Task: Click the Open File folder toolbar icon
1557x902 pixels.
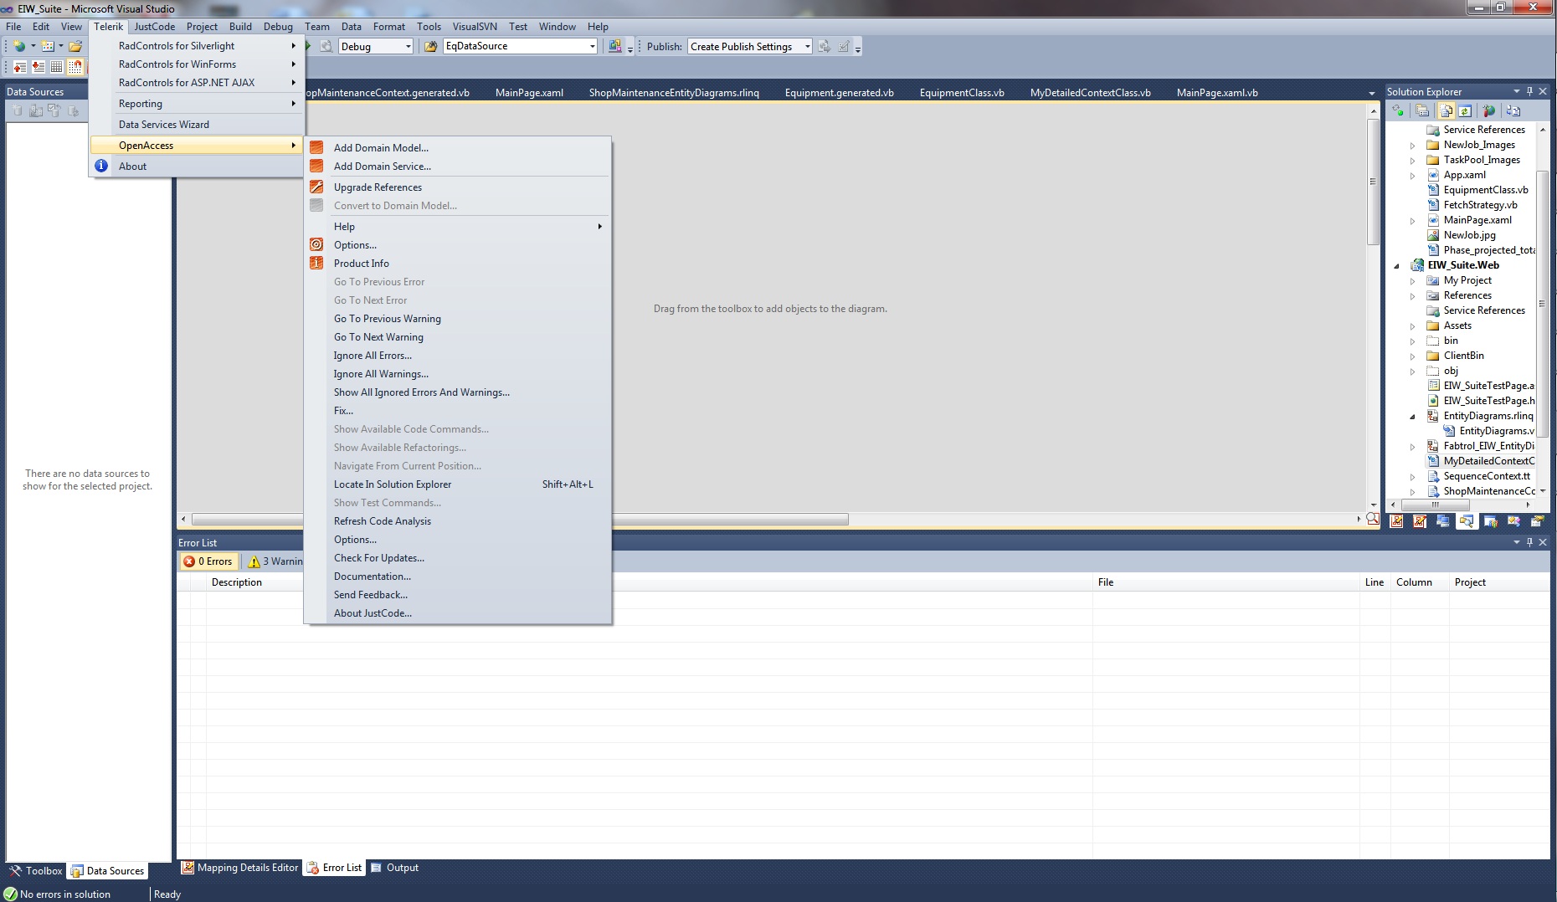Action: click(x=75, y=46)
